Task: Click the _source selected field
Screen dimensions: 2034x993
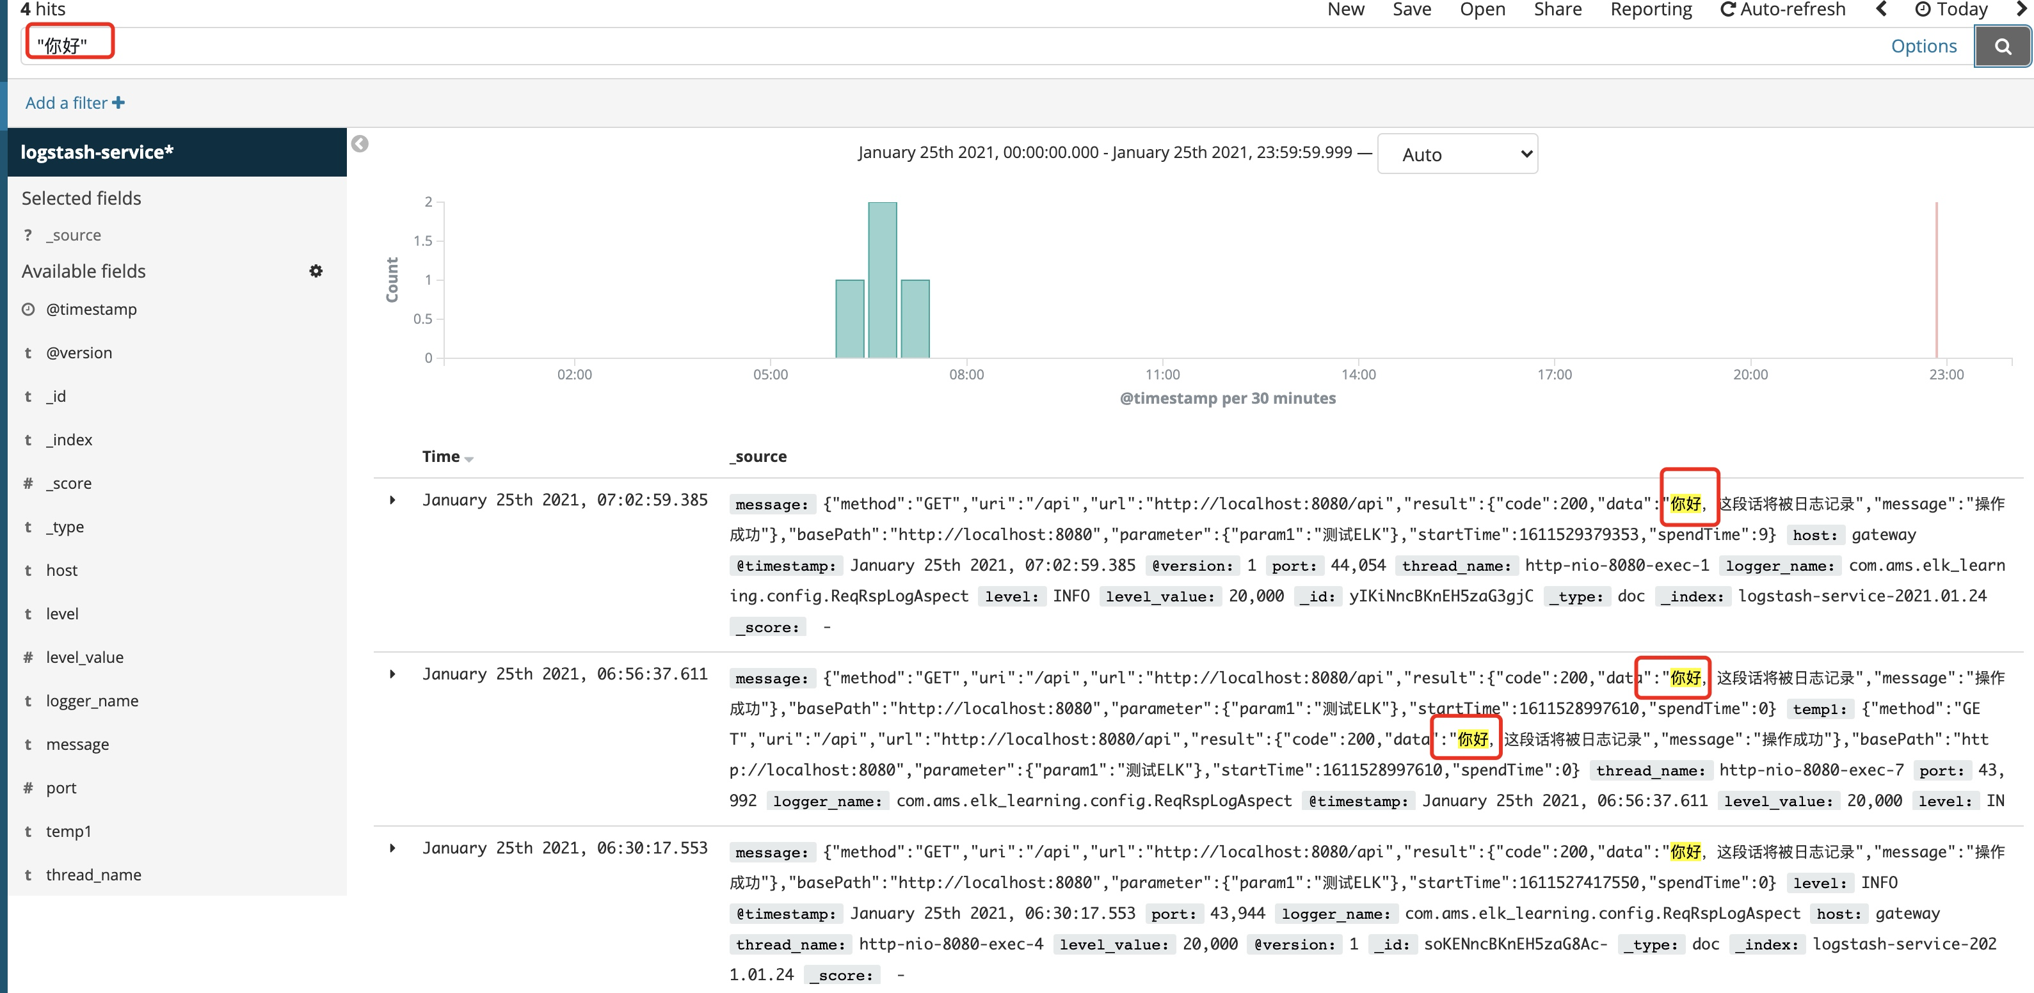Action: point(74,235)
